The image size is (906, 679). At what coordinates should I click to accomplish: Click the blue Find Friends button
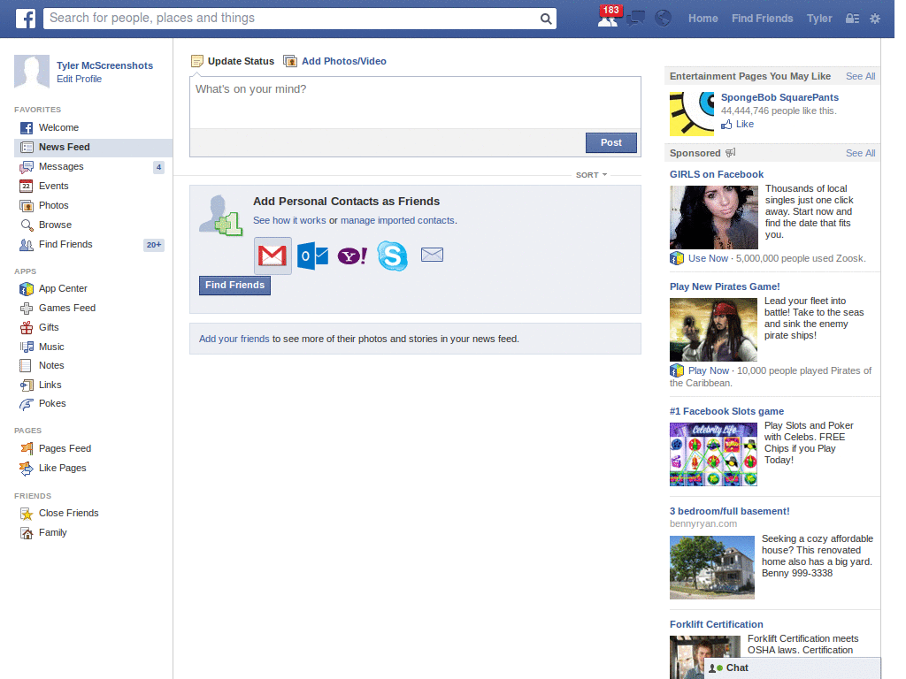[x=234, y=286]
